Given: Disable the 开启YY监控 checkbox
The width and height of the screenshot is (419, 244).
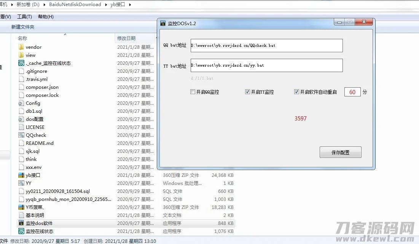Looking at the screenshot, I should [247, 91].
